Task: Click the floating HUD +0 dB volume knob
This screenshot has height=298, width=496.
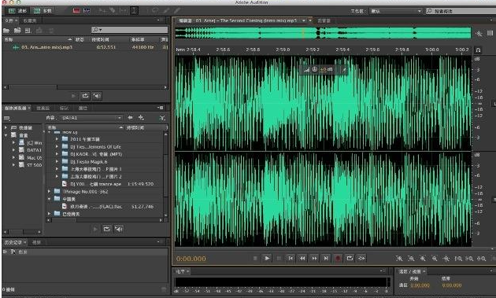Action: [x=315, y=69]
